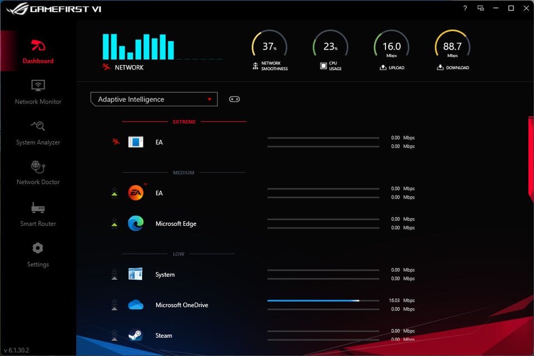Click priority arrow for Steam row
Screen dimensions: 534x356
pyautogui.click(x=115, y=335)
